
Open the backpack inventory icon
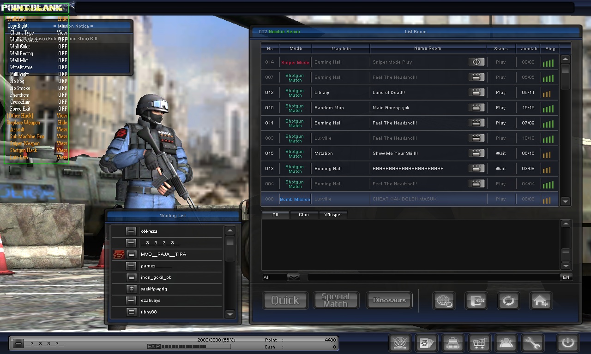[453, 343]
